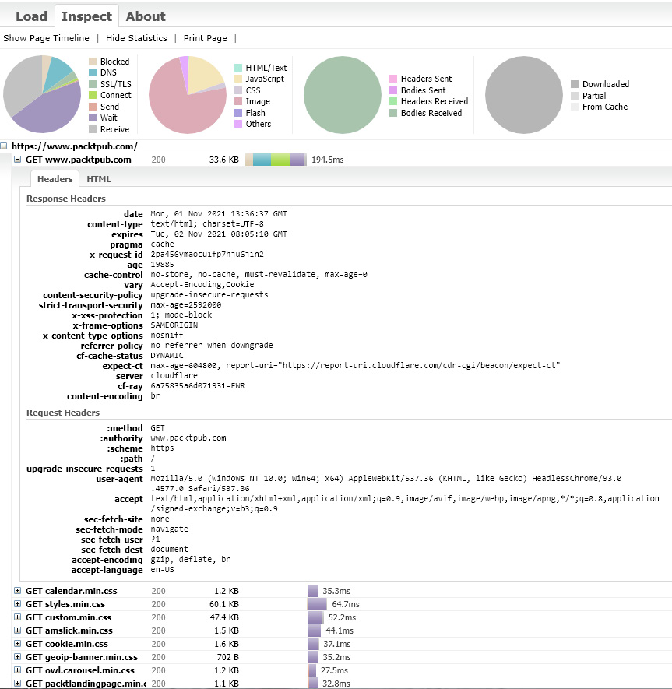Viewport: 672px width, 689px height.
Task: Click the Image legend swatch
Action: coord(238,101)
